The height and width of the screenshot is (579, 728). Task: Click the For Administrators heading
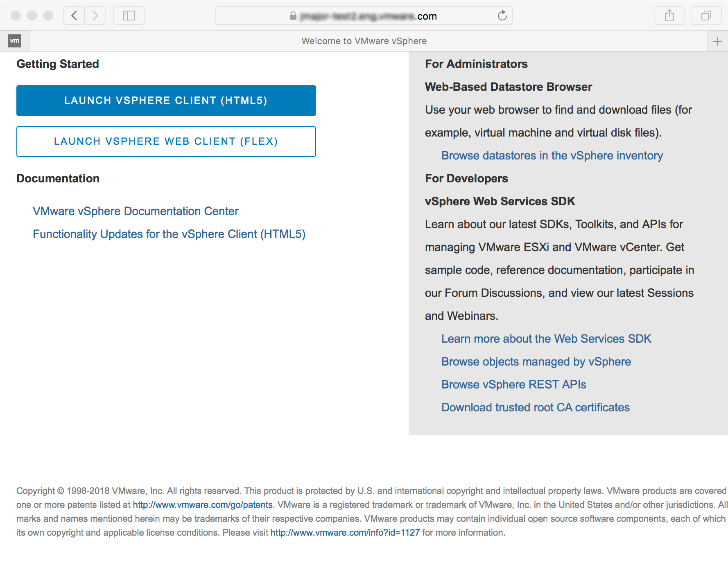coord(476,64)
